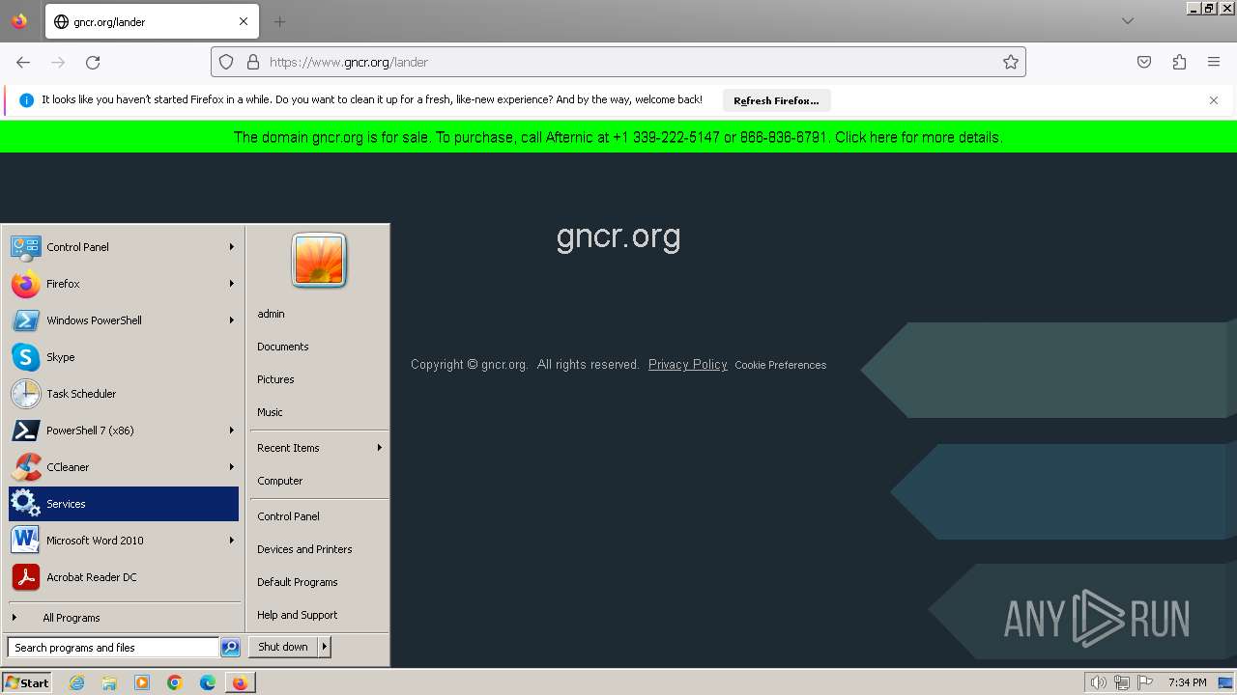Show All Programs list
This screenshot has height=695, width=1237.
click(124, 618)
